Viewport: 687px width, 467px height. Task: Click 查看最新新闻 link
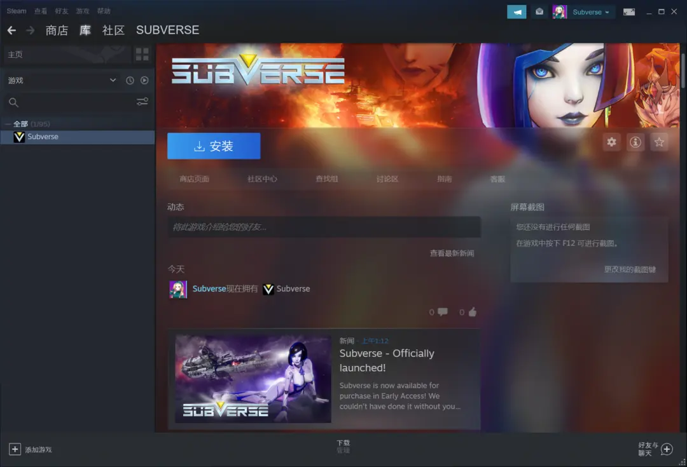click(452, 254)
